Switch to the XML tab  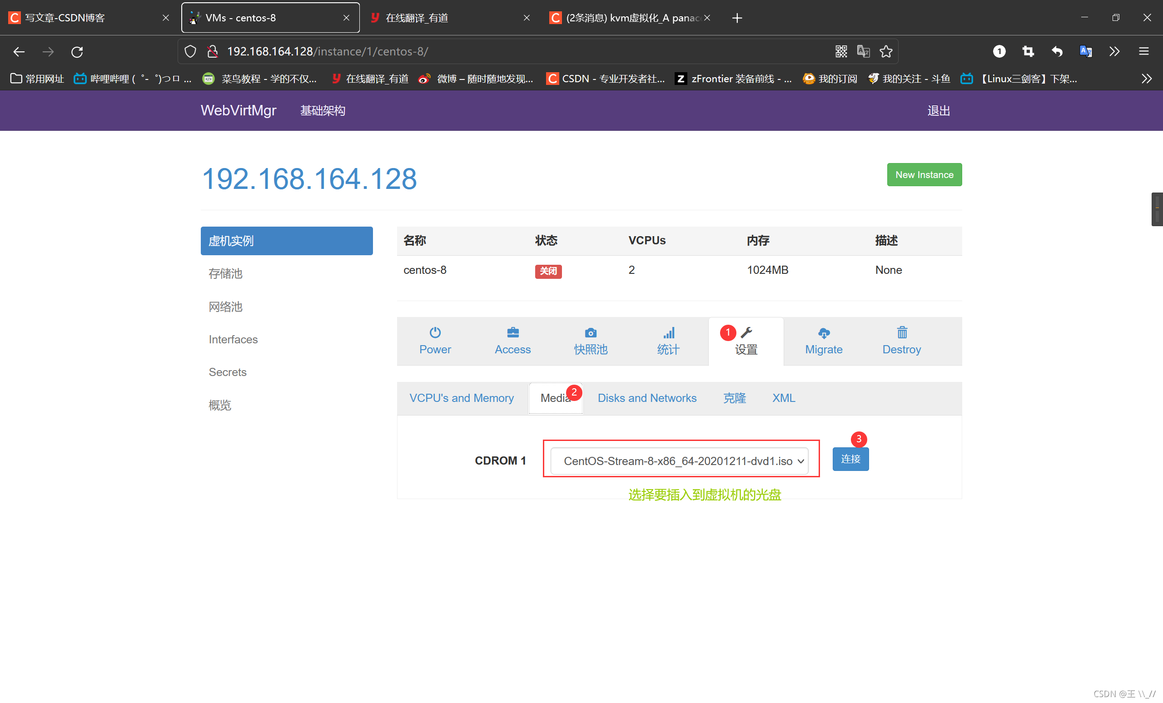[x=783, y=398]
